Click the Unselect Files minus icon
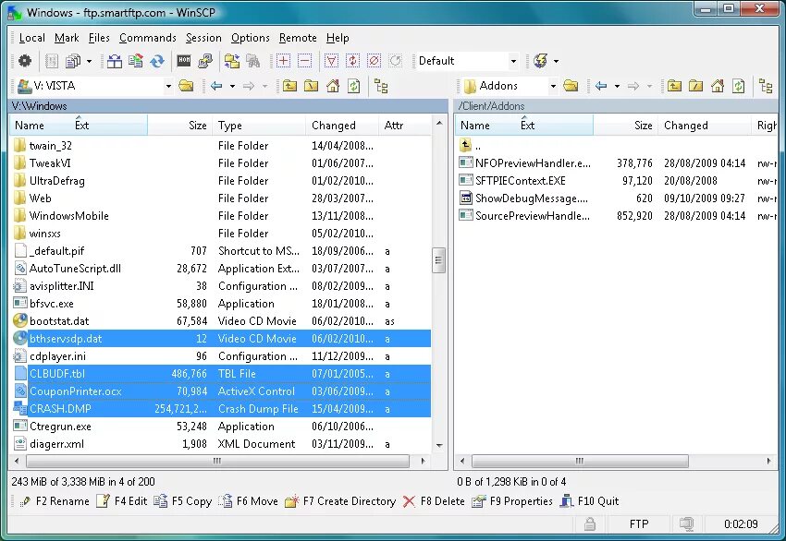786x541 pixels. (x=304, y=61)
